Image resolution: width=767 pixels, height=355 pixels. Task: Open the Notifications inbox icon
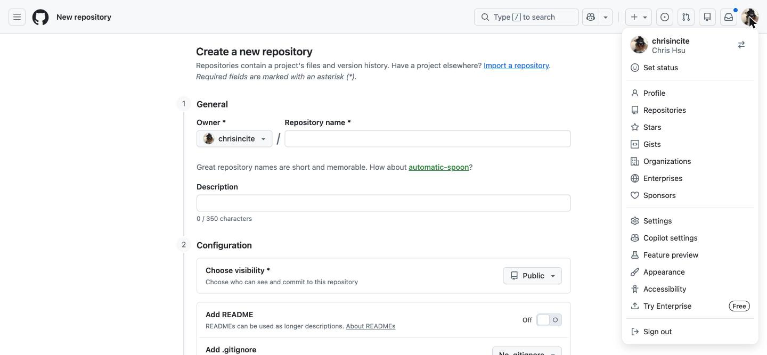pos(729,17)
